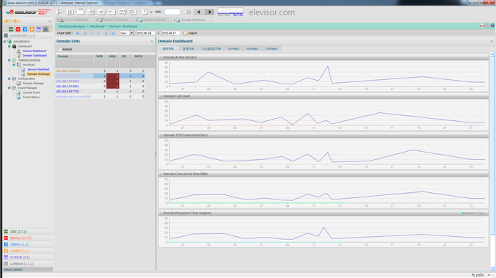Click the first icon in the top toolbar
The width and height of the screenshot is (496, 278).
pos(59,12)
